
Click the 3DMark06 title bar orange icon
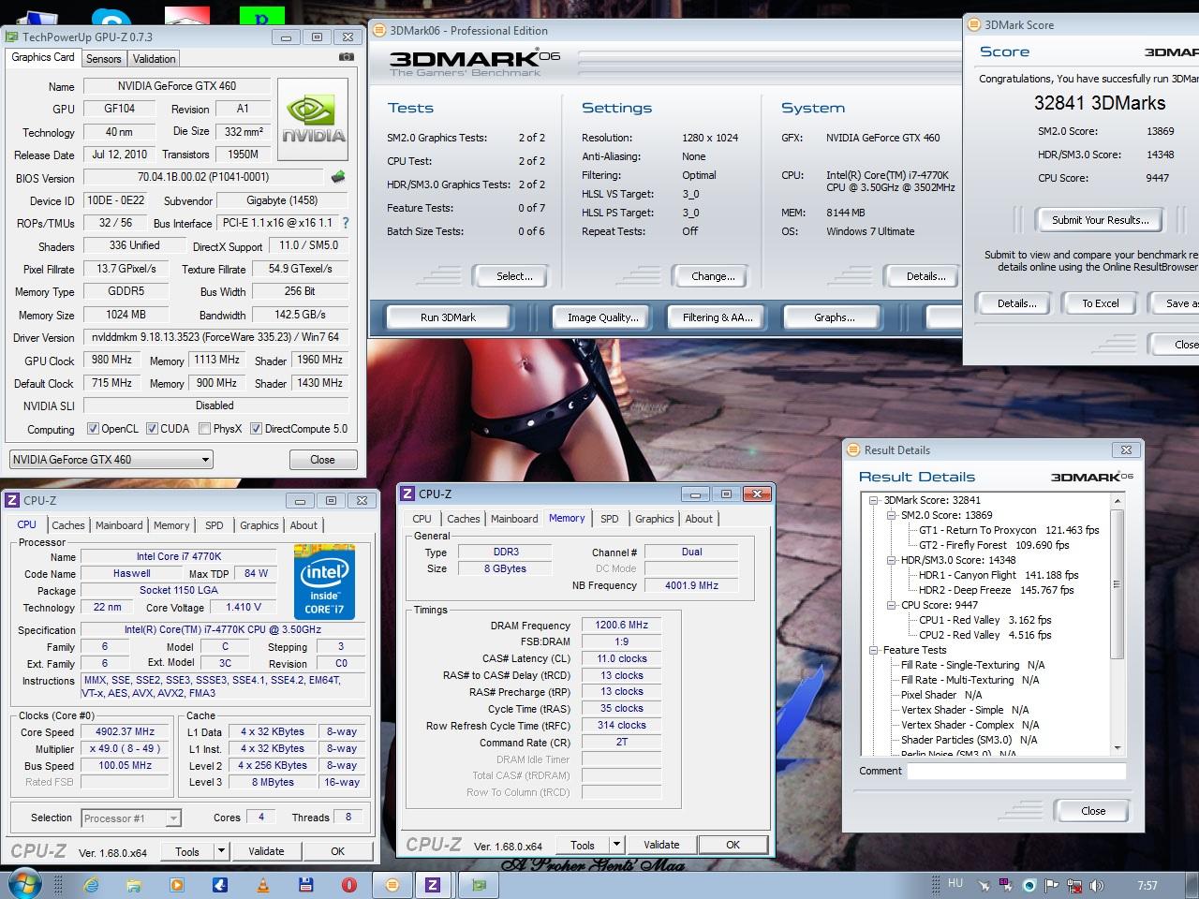(379, 30)
